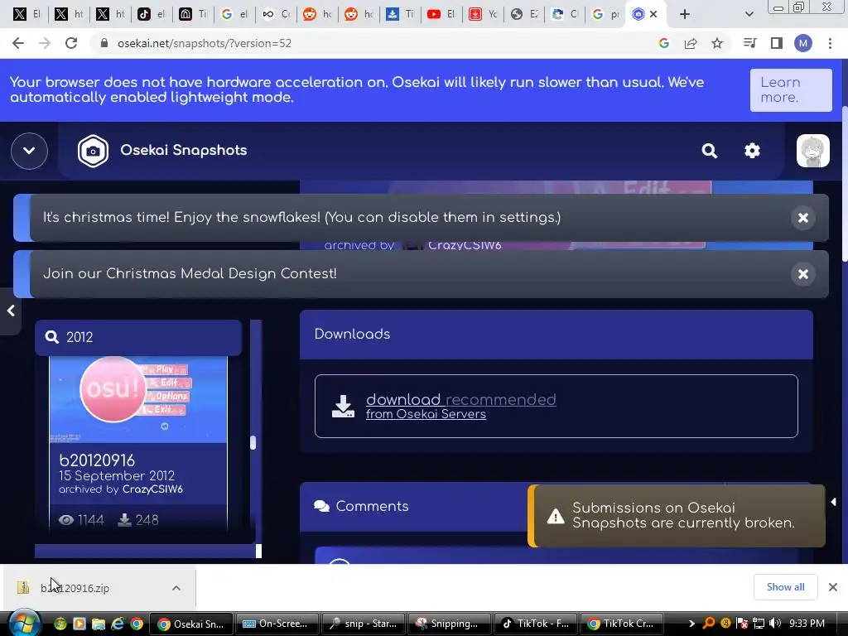The image size is (848, 636).
Task: Click the URL address bar
Action: tap(373, 43)
